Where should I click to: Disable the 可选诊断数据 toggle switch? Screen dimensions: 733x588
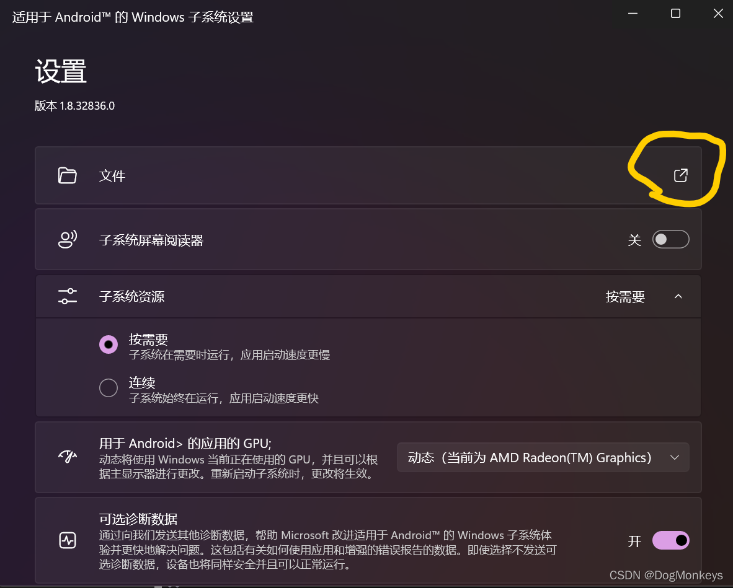(671, 540)
